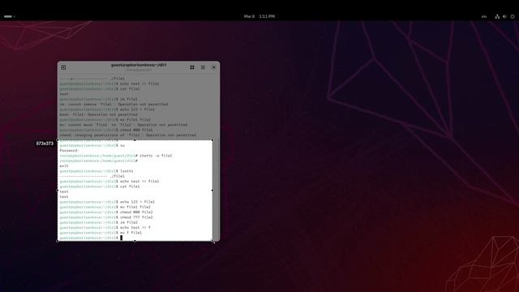Open the terminal hamburger menu
The image size is (519, 292).
(203, 67)
